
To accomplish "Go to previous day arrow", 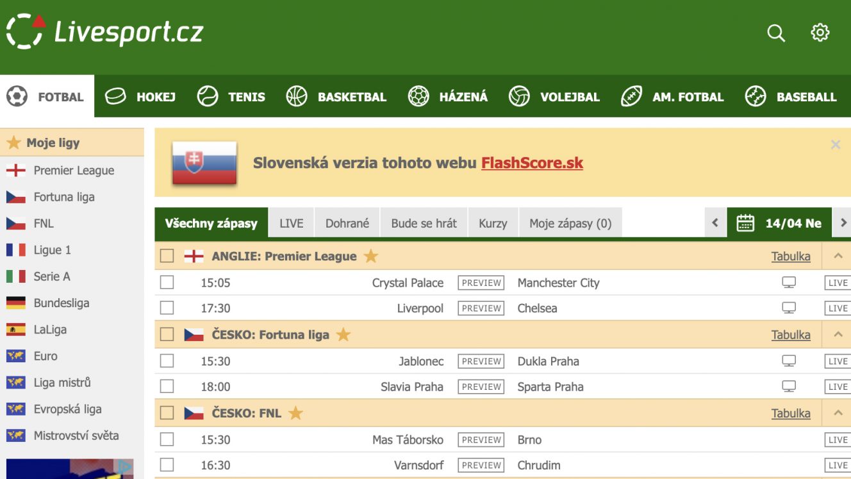I will 715,223.
